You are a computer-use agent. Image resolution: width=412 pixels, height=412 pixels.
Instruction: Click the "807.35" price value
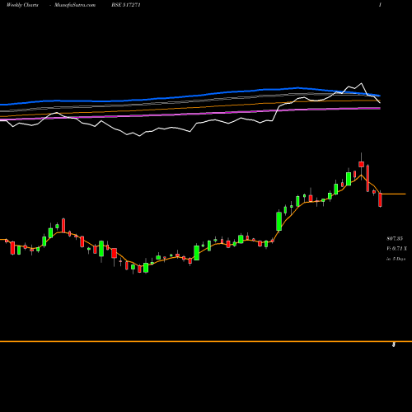[x=395, y=239]
